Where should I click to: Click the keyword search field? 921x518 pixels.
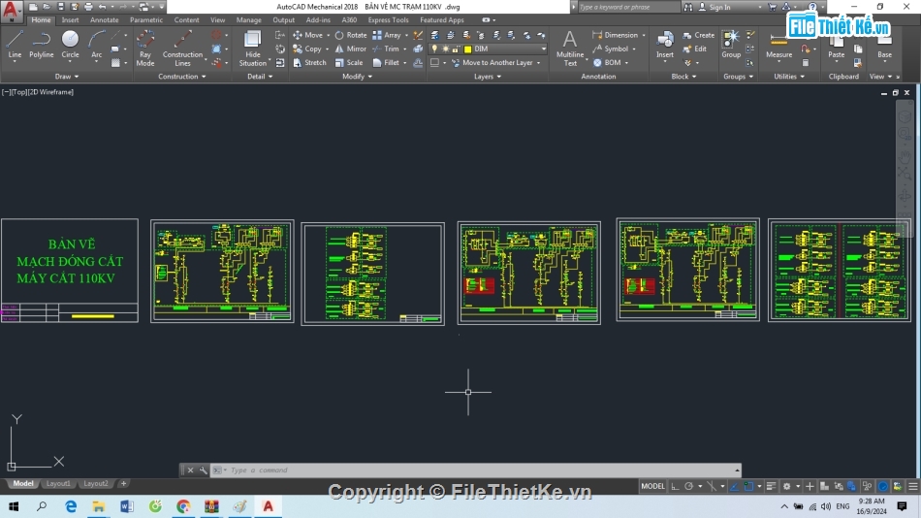628,7
